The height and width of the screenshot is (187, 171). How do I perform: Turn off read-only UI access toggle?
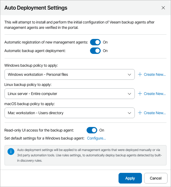coord(92,130)
